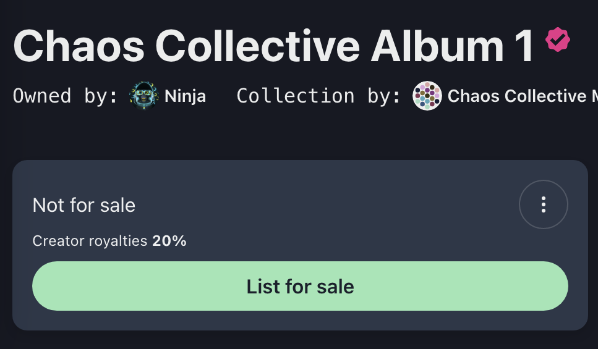Click Ninja's owner avatar image
The image size is (598, 349).
144,96
